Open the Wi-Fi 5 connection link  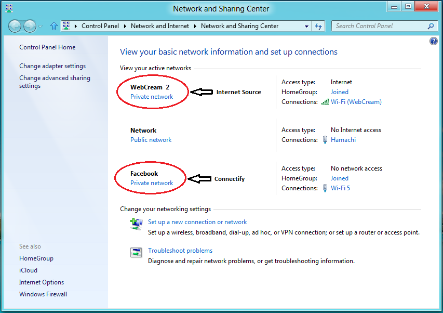pyautogui.click(x=340, y=188)
